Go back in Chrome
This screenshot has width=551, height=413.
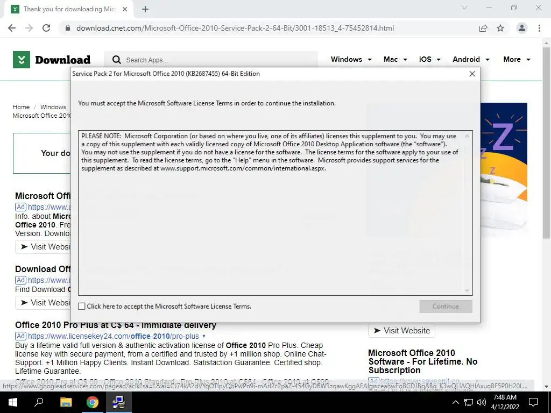point(12,28)
